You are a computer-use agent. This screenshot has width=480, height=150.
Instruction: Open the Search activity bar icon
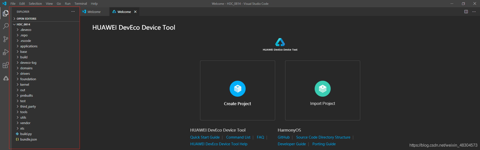[x=6, y=26]
